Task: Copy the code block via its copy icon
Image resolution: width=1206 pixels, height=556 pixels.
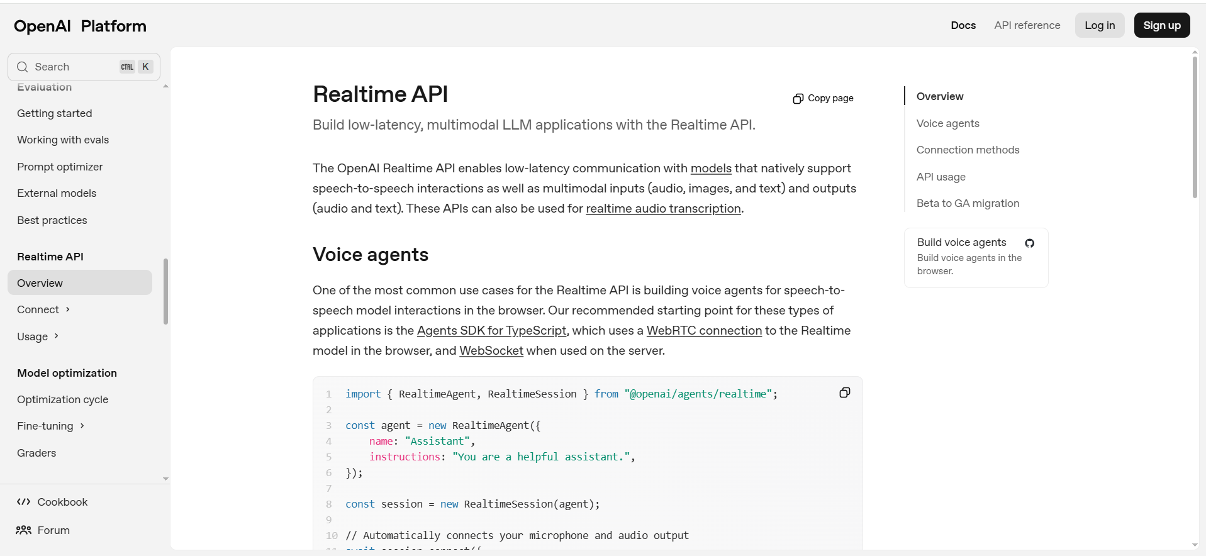Action: 845,392
